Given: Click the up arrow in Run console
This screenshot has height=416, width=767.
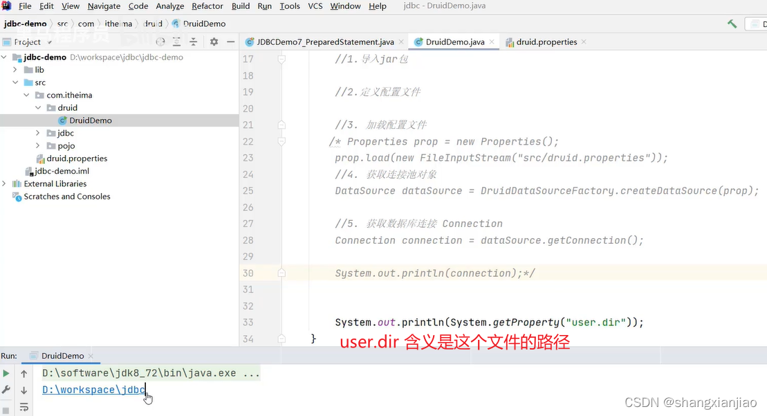Looking at the screenshot, I should point(24,373).
